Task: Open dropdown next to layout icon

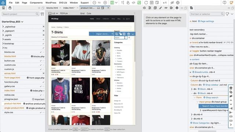Action: 116,3
